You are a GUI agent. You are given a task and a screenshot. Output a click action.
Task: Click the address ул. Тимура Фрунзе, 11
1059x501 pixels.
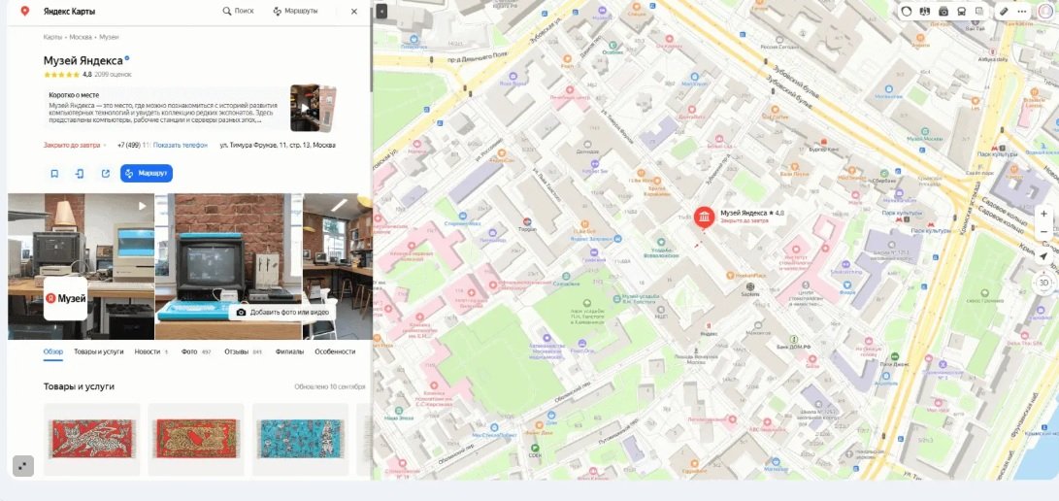(x=278, y=146)
